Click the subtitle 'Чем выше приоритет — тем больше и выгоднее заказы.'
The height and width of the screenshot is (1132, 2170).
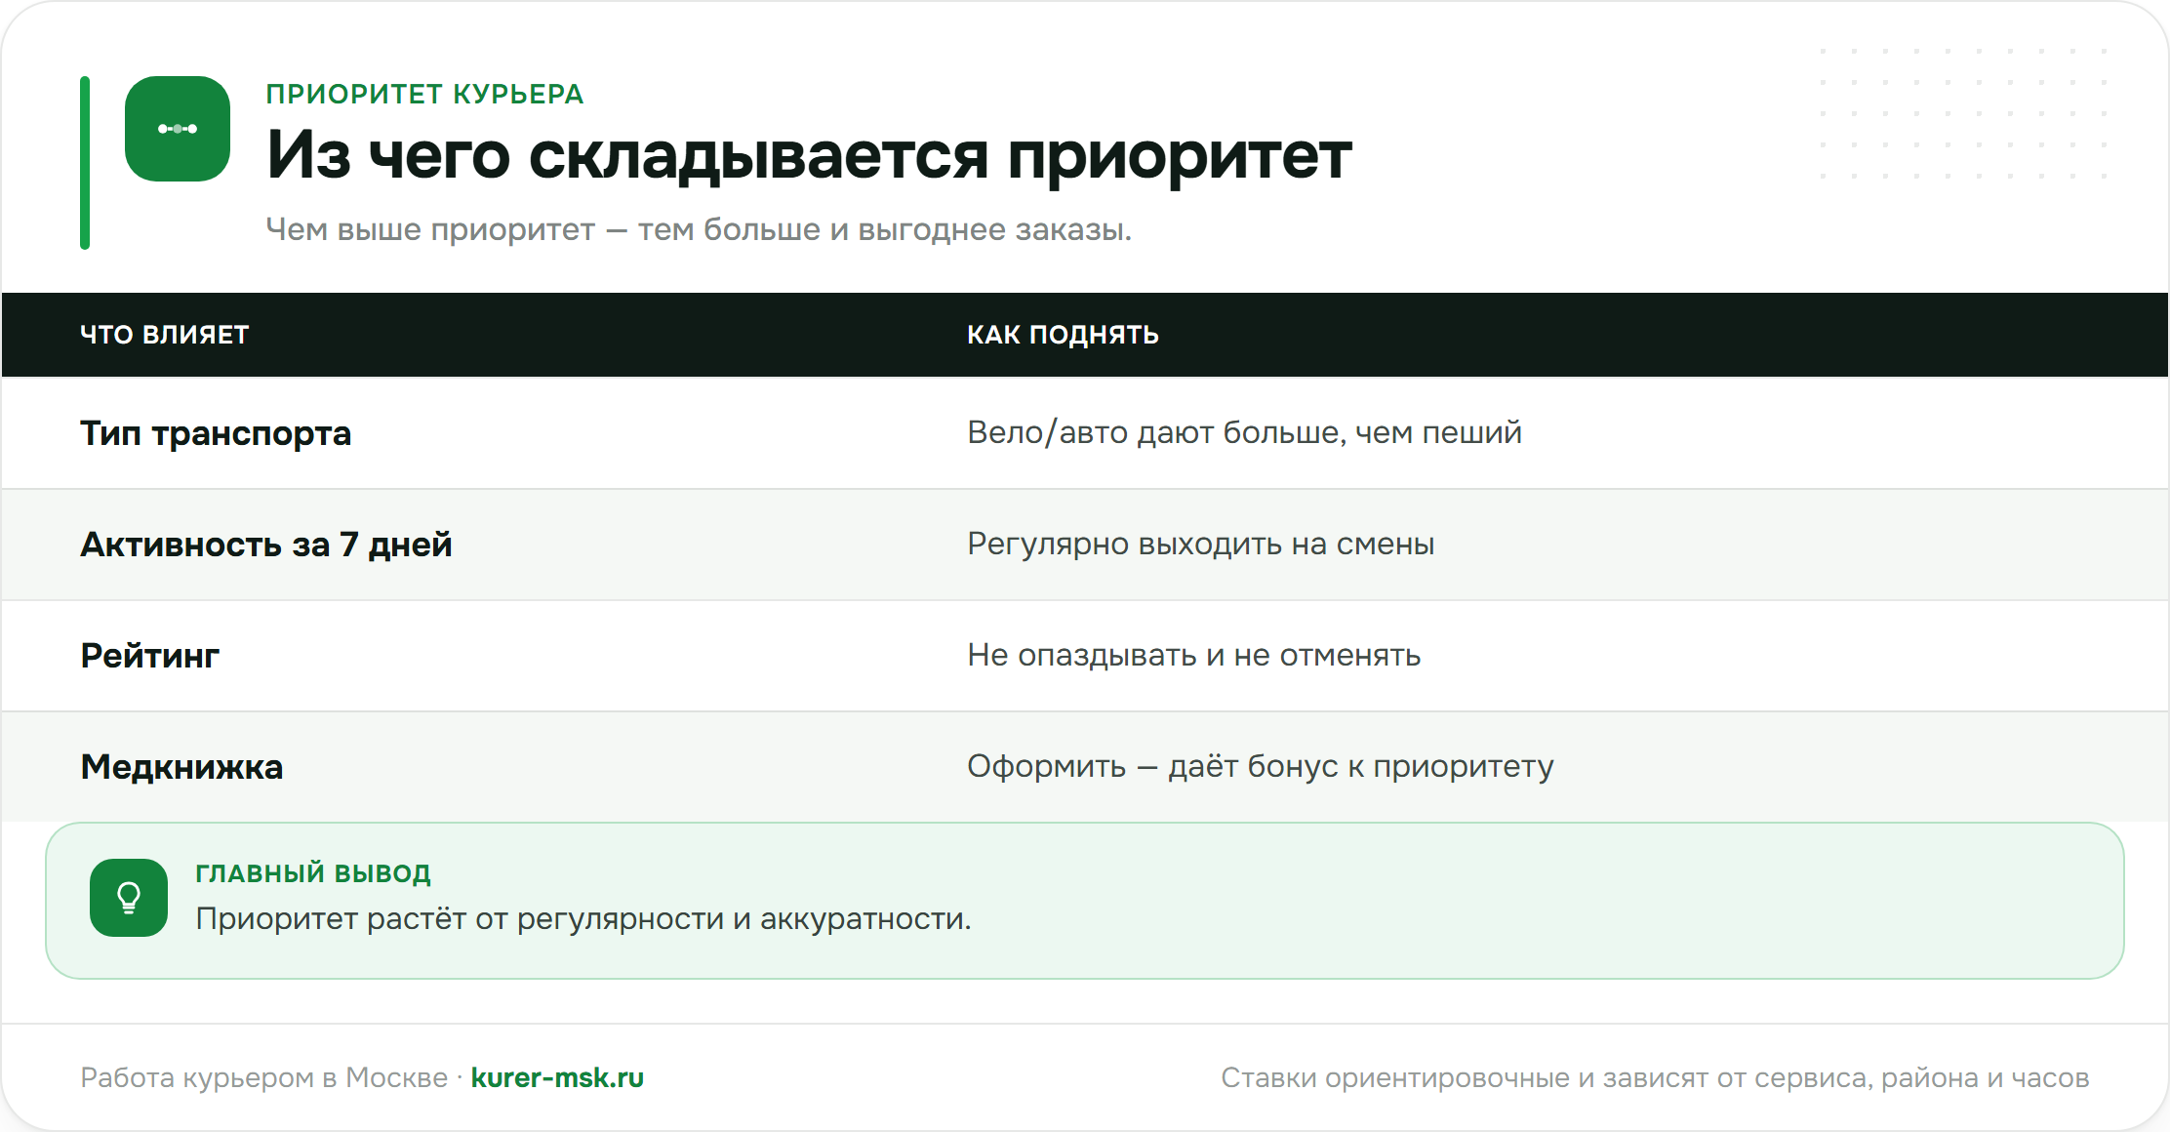(x=699, y=229)
